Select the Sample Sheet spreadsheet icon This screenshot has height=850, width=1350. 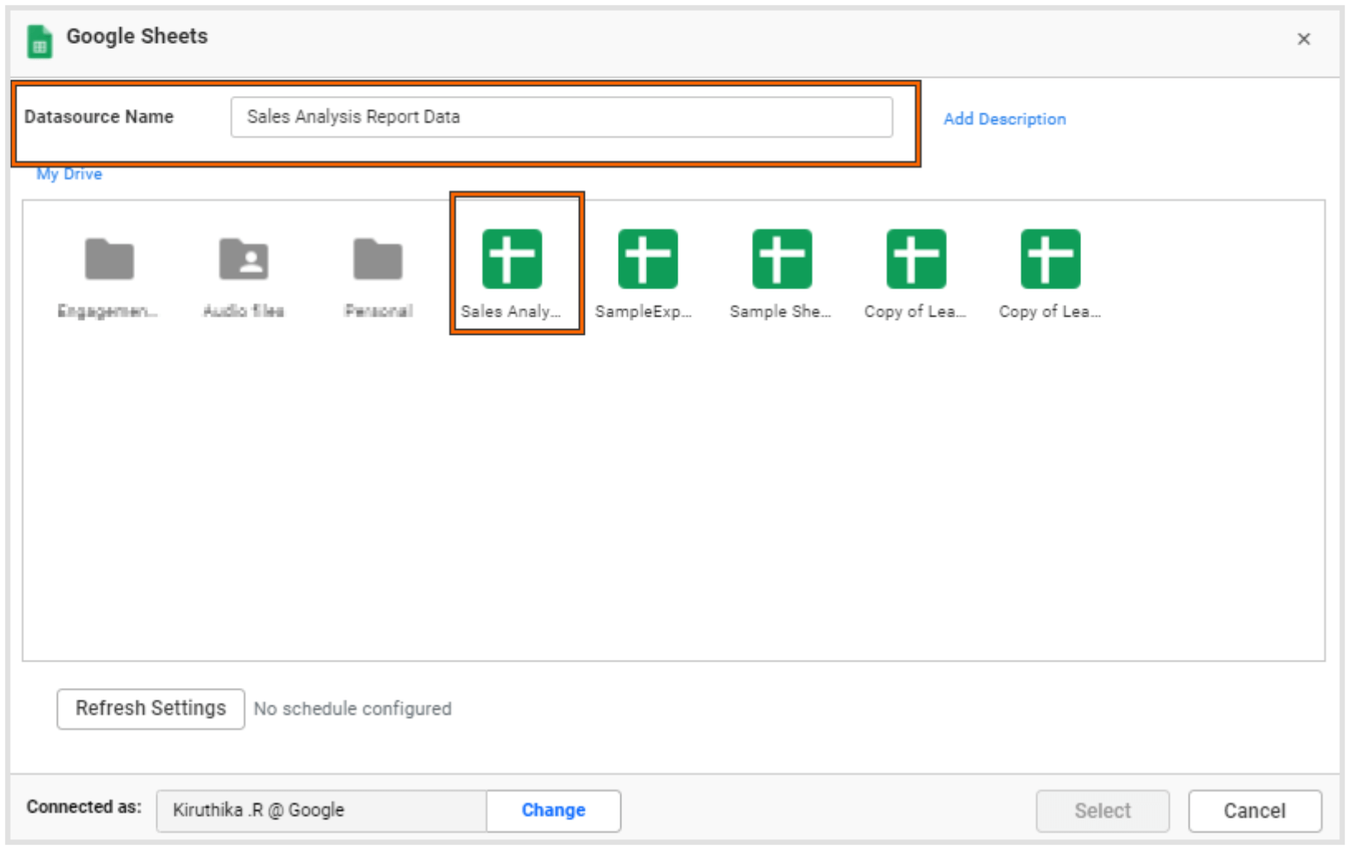781,258
